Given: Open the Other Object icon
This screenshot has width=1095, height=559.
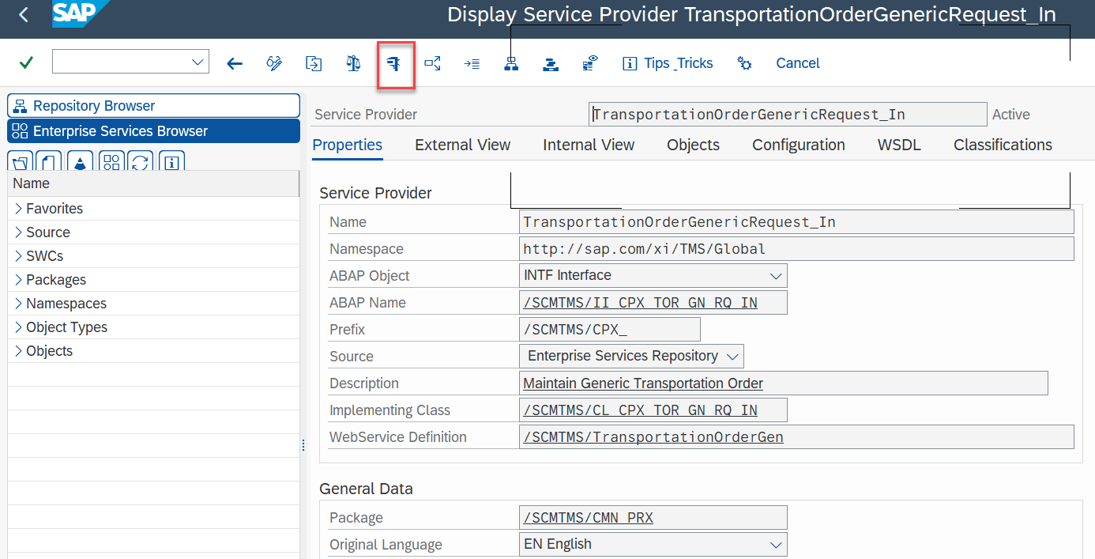Looking at the screenshot, I should 314,63.
